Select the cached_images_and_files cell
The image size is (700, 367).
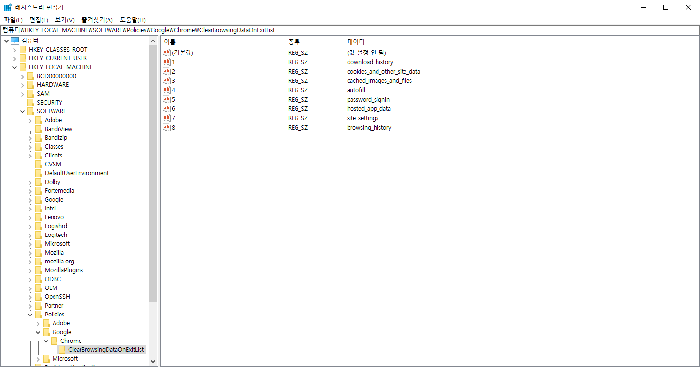[x=379, y=81]
